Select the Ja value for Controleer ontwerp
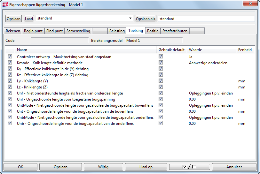The width and height of the screenshot is (260, 174). tap(191, 57)
